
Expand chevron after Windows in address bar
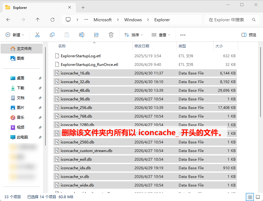[148, 20]
